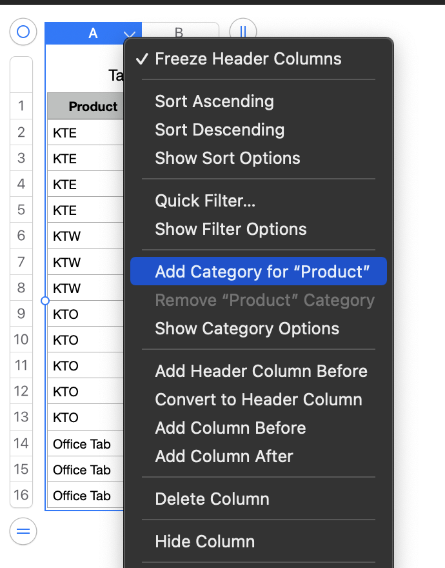
Task: Select Show Filter Options
Action: (230, 229)
